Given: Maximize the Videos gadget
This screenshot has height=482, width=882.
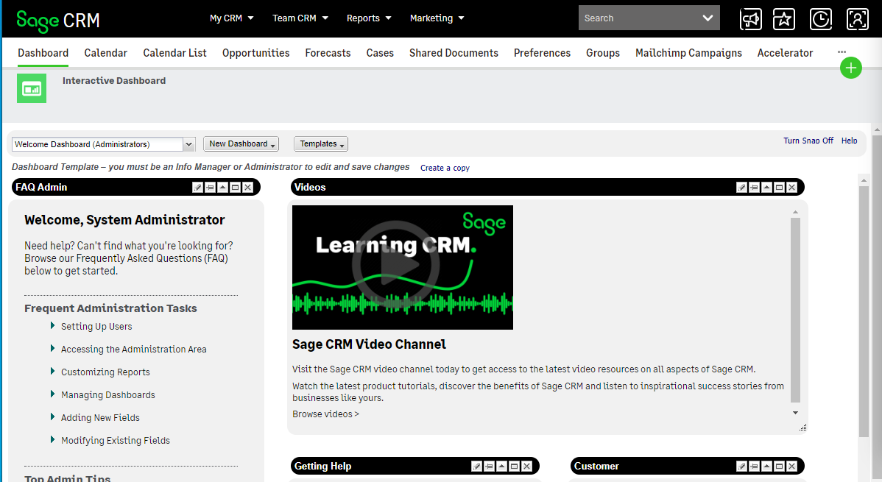Looking at the screenshot, I should (x=779, y=188).
